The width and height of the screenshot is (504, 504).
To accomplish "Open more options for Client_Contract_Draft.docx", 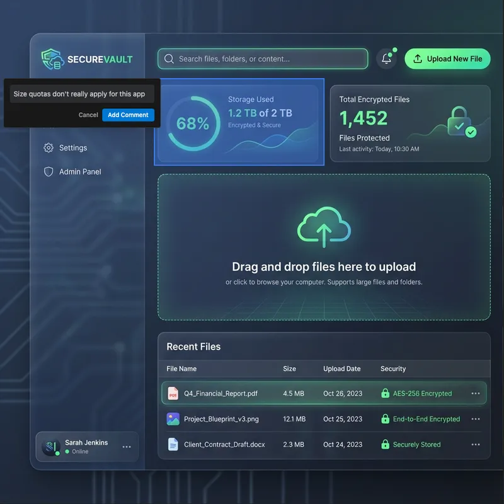I will pyautogui.click(x=476, y=445).
